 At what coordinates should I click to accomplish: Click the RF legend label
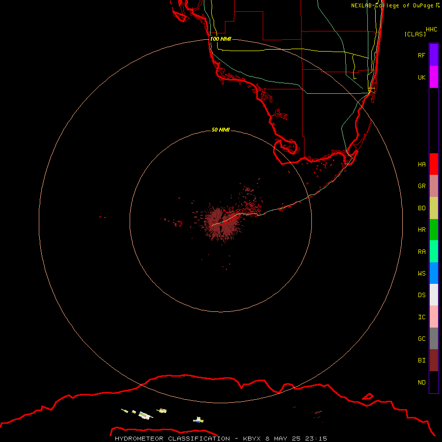(x=422, y=55)
